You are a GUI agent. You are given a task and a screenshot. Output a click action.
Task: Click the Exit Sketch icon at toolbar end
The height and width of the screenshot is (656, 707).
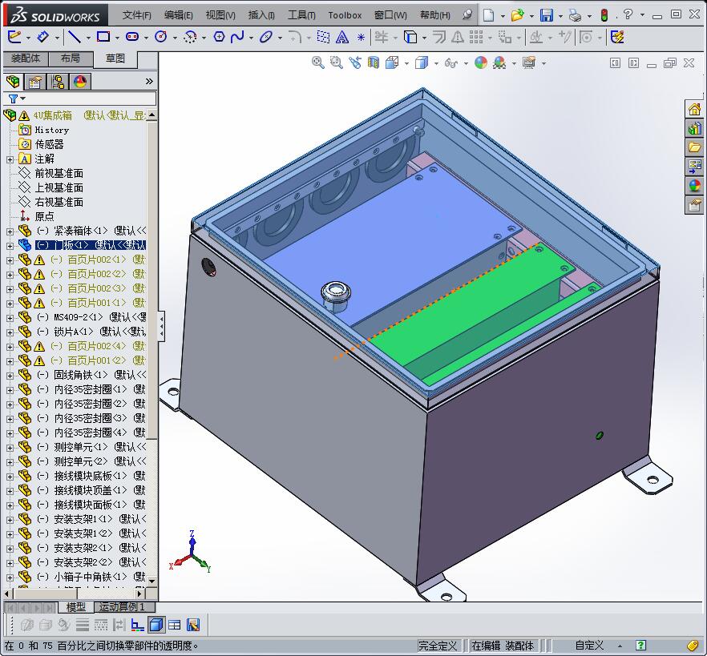pyautogui.click(x=617, y=37)
